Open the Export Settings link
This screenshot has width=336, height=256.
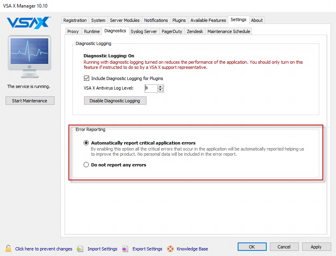coord(147,249)
